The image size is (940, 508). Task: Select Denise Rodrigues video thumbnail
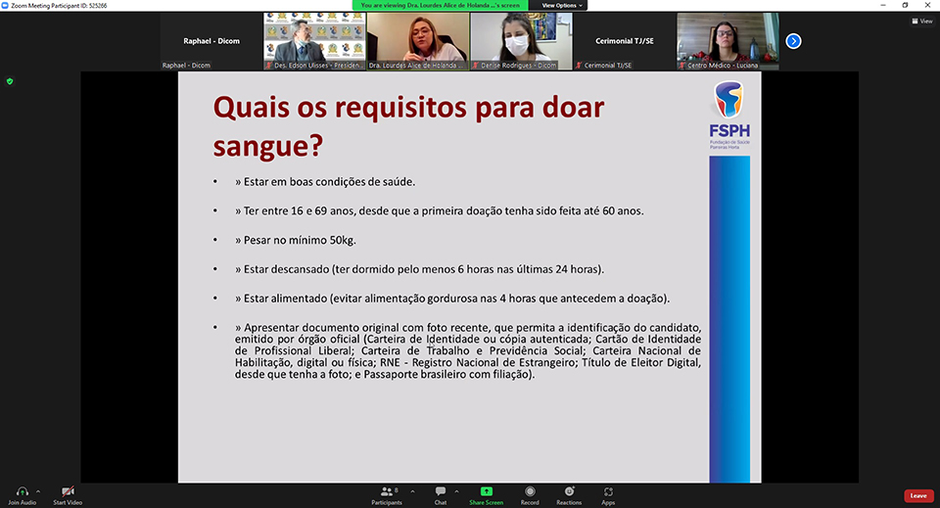click(x=521, y=41)
